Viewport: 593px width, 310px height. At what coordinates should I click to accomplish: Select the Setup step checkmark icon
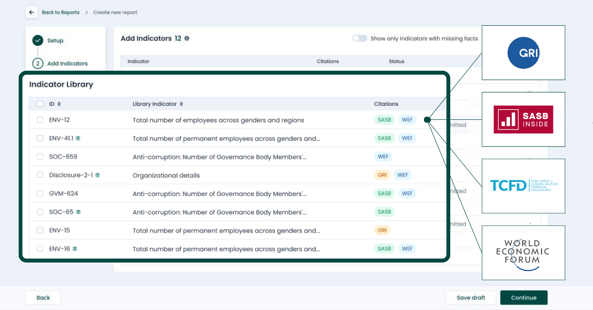pyautogui.click(x=38, y=41)
